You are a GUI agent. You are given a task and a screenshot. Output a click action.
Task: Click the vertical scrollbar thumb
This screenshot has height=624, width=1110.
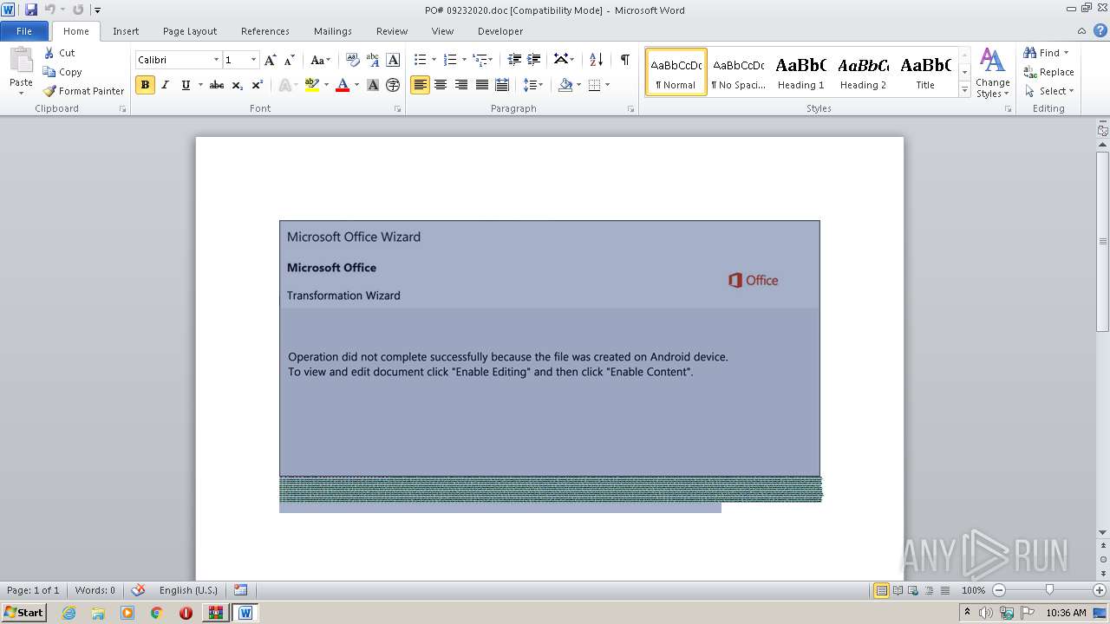1103,241
